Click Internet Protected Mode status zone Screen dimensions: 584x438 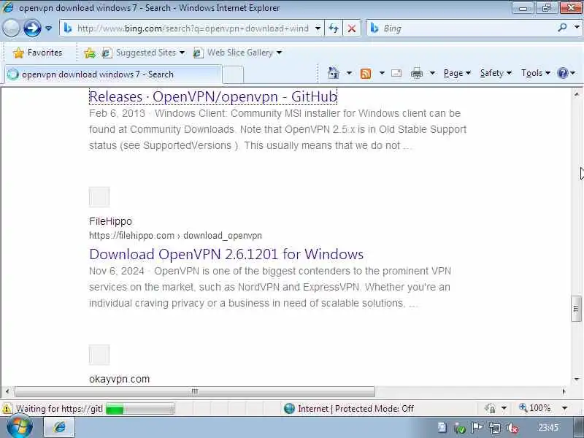[x=348, y=409]
